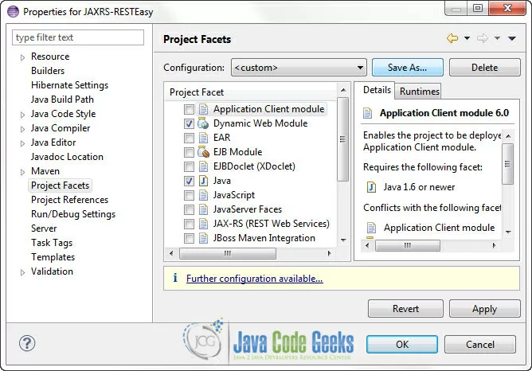
Task: Select the Details tab
Action: (x=377, y=90)
